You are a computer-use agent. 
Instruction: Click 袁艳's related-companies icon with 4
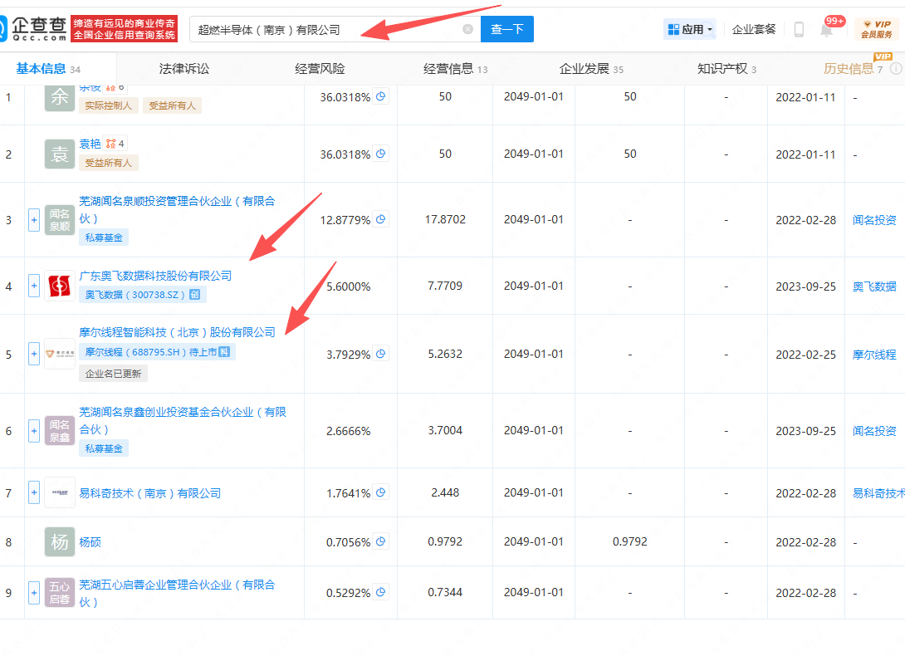tap(115, 144)
